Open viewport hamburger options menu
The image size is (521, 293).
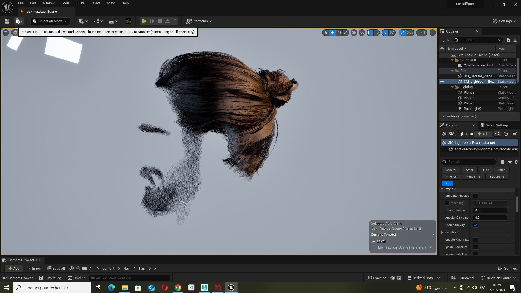pos(6,33)
